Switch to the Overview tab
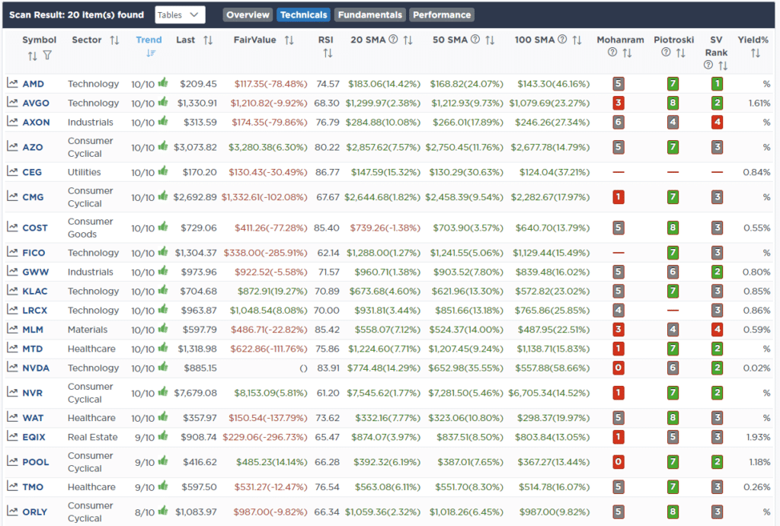780x526 pixels. [248, 15]
